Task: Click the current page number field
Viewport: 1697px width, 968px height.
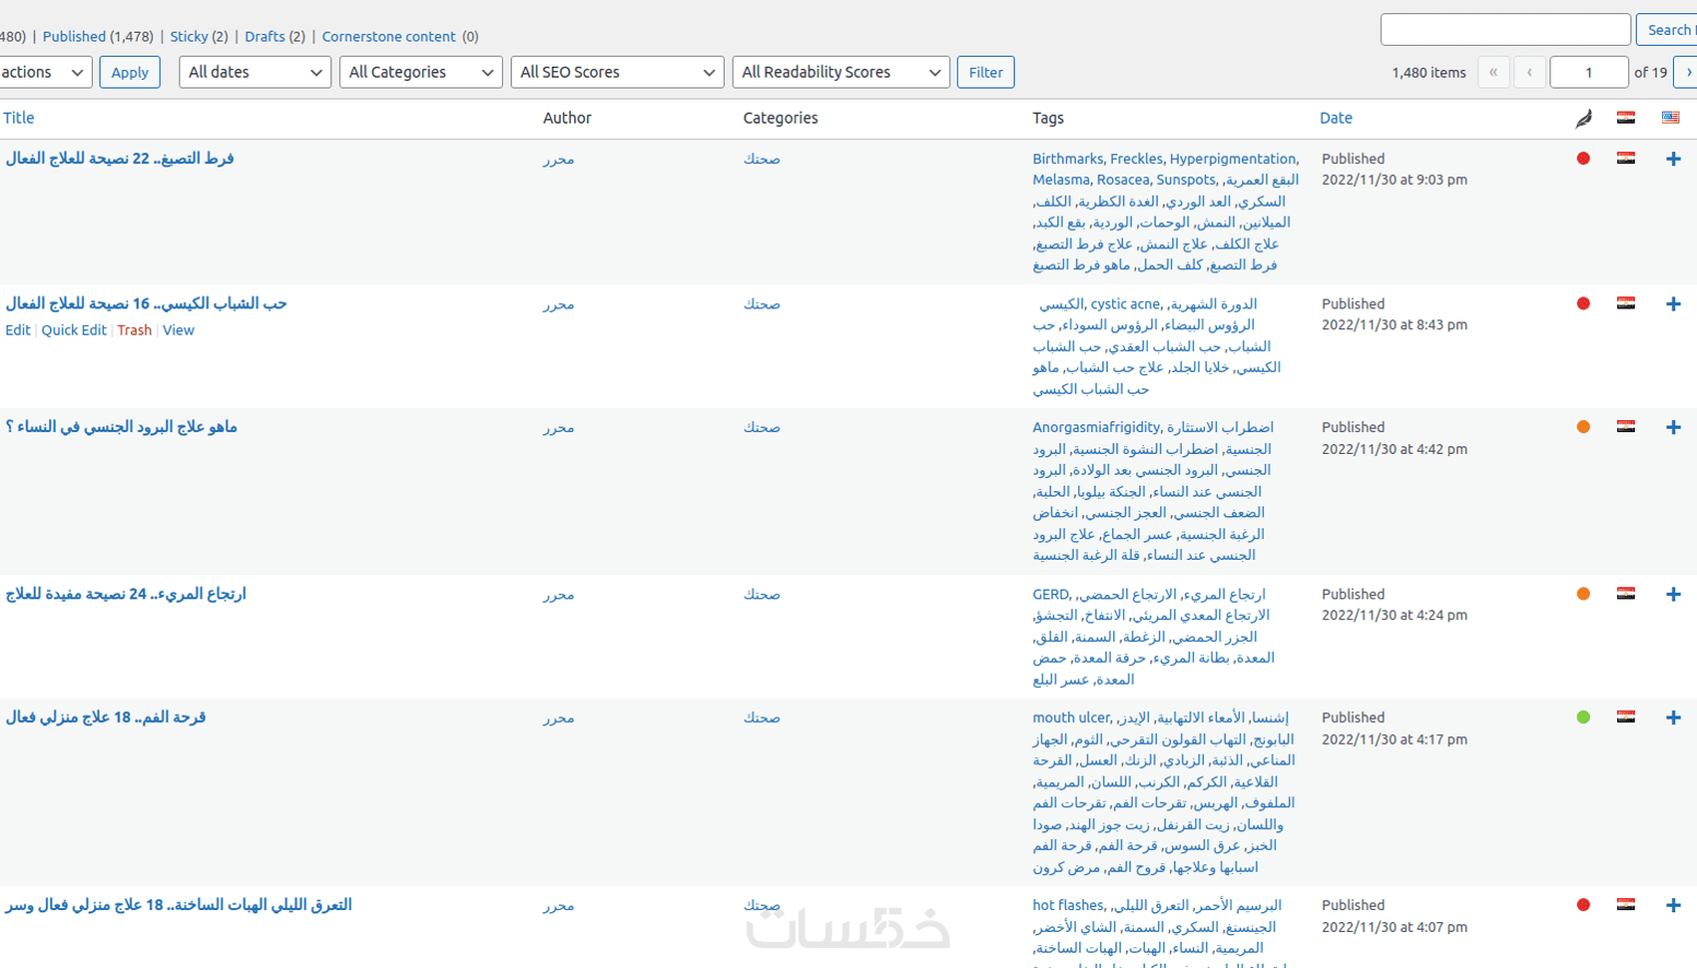Action: (1589, 72)
